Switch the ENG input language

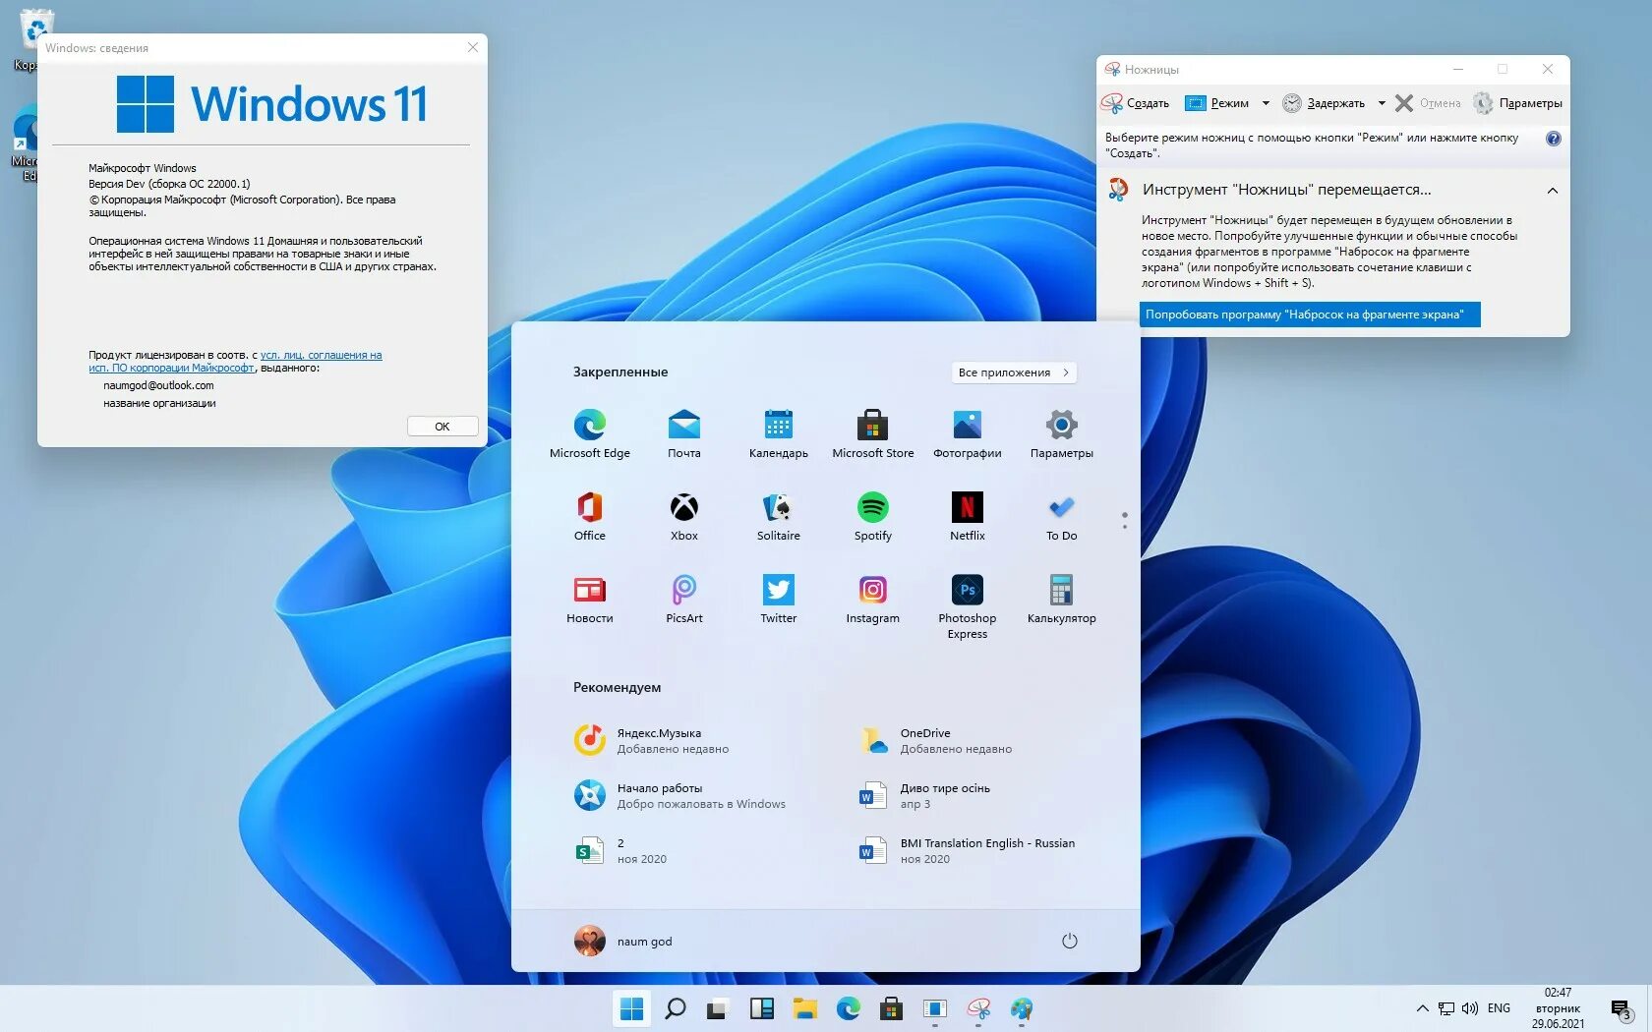[1499, 1008]
